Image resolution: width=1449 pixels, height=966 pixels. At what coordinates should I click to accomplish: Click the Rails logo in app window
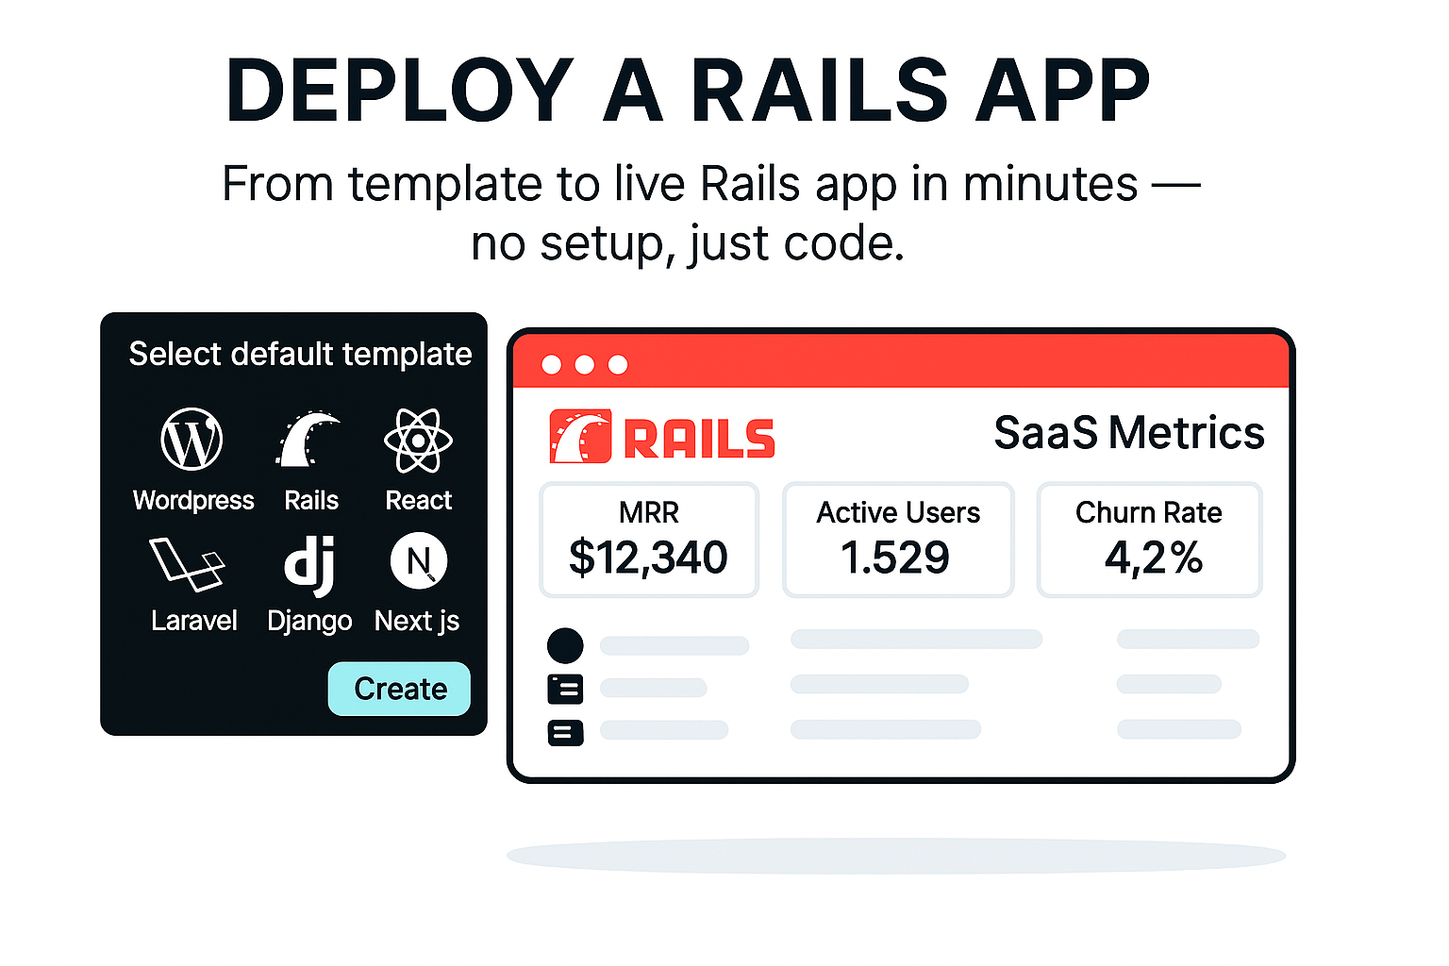click(662, 437)
